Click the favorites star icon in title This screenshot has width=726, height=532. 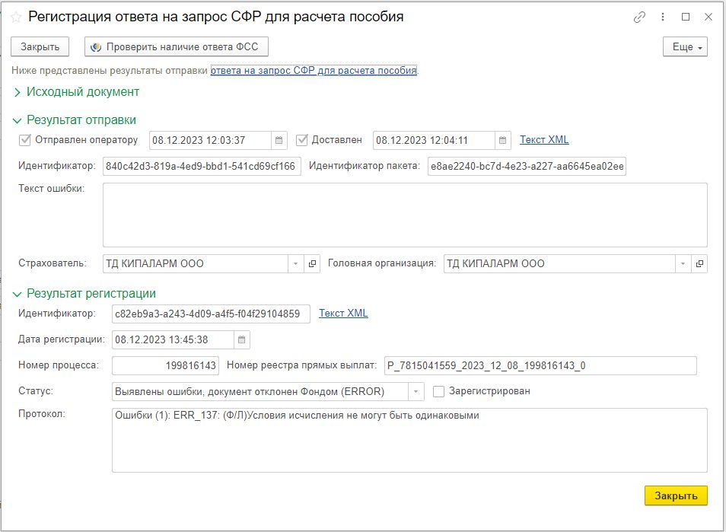(16, 17)
